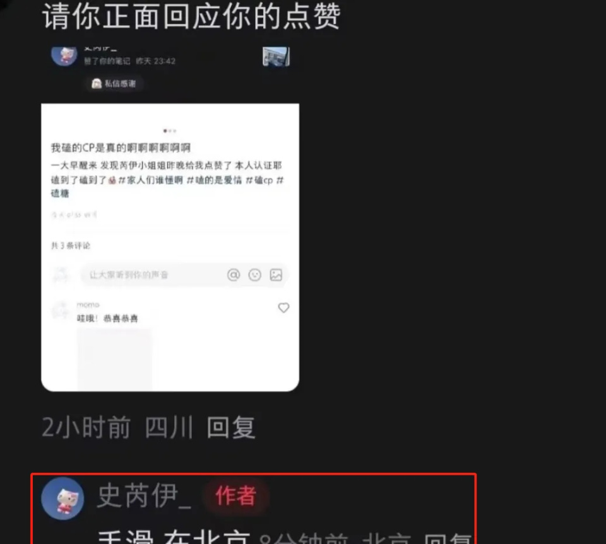Open the emoji smiley picker icon
The image size is (606, 544).
point(254,275)
